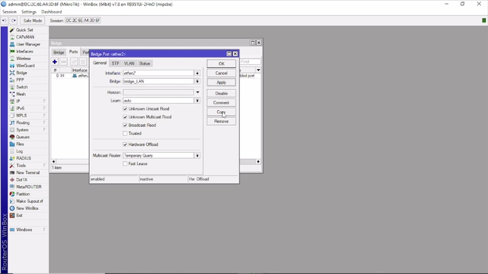Click the undo arrow in toolbar
The image size is (488, 274).
pos(5,21)
